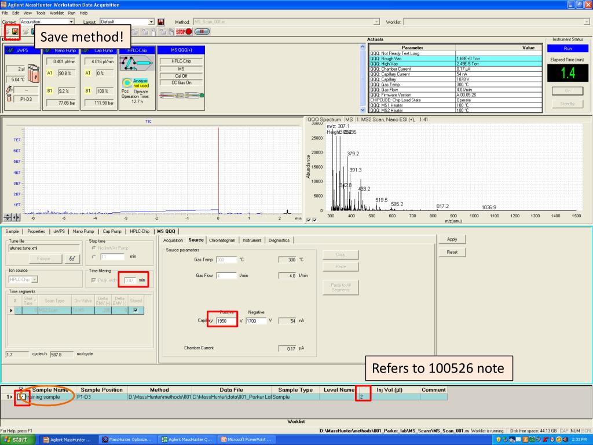This screenshot has width=593, height=445.
Task: Click the negative Capillary voltage field
Action: click(x=256, y=321)
